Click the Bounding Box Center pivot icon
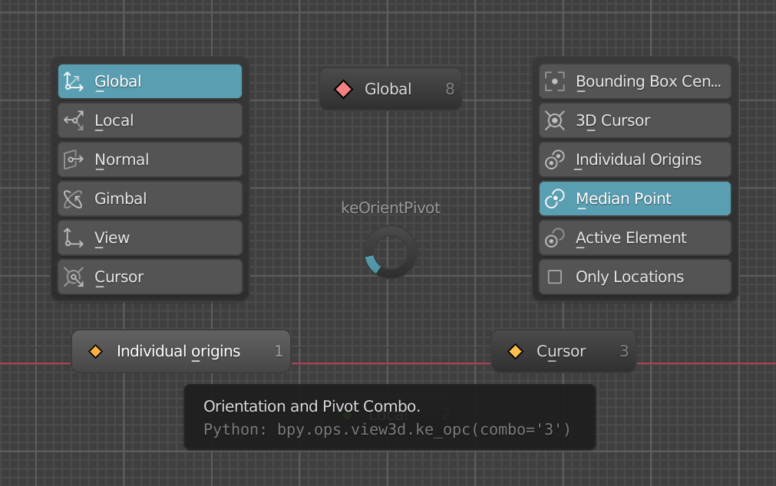The image size is (776, 486). 555,81
